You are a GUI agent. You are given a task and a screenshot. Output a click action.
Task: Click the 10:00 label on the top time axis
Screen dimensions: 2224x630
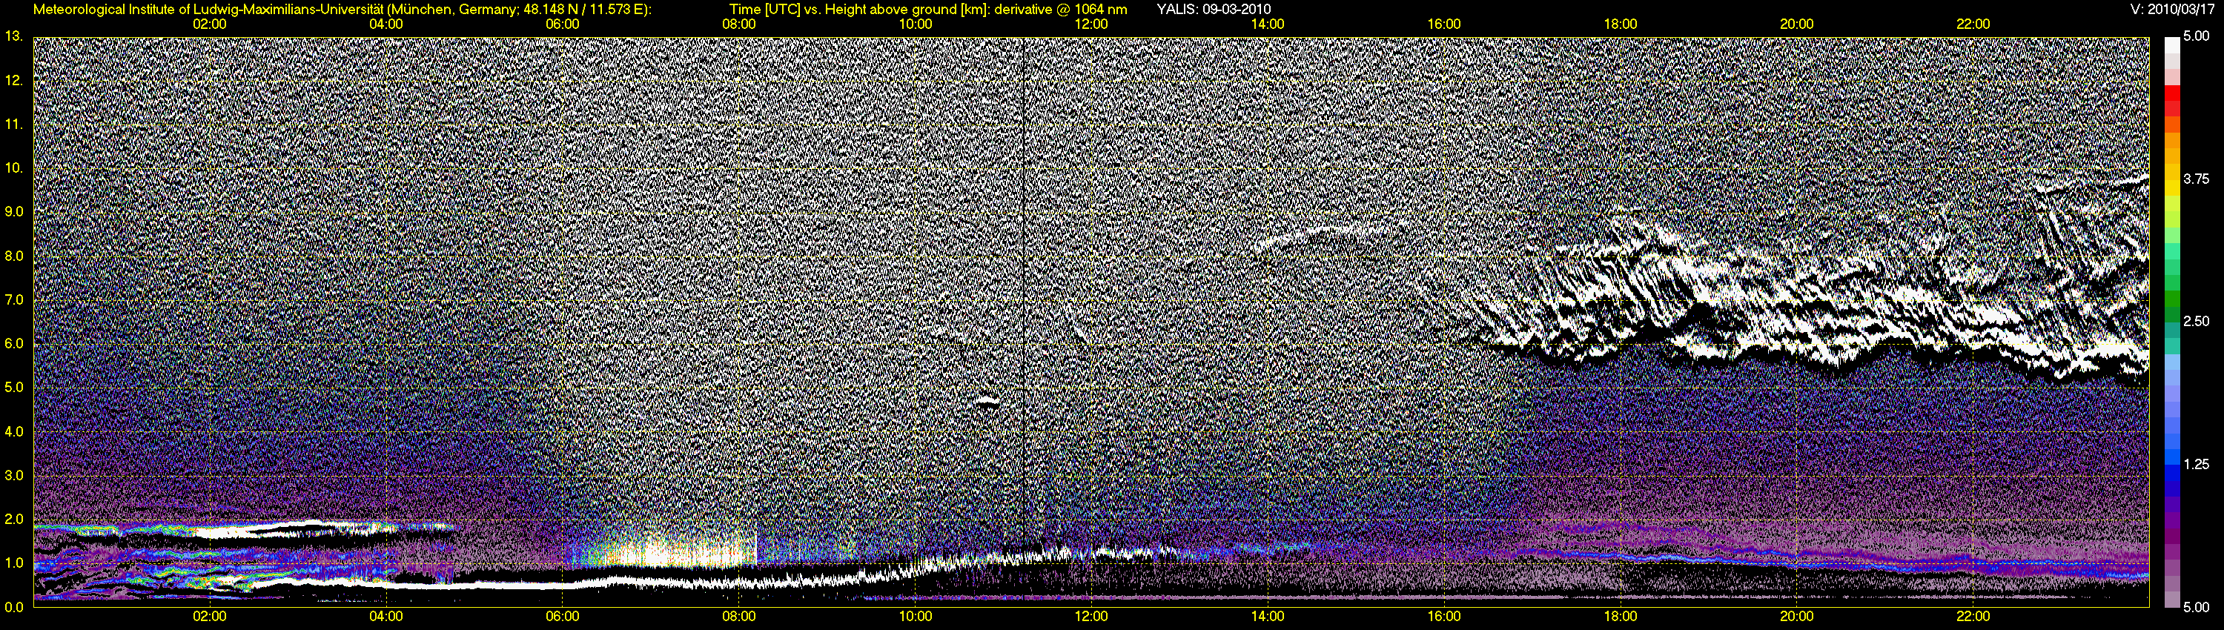[915, 24]
